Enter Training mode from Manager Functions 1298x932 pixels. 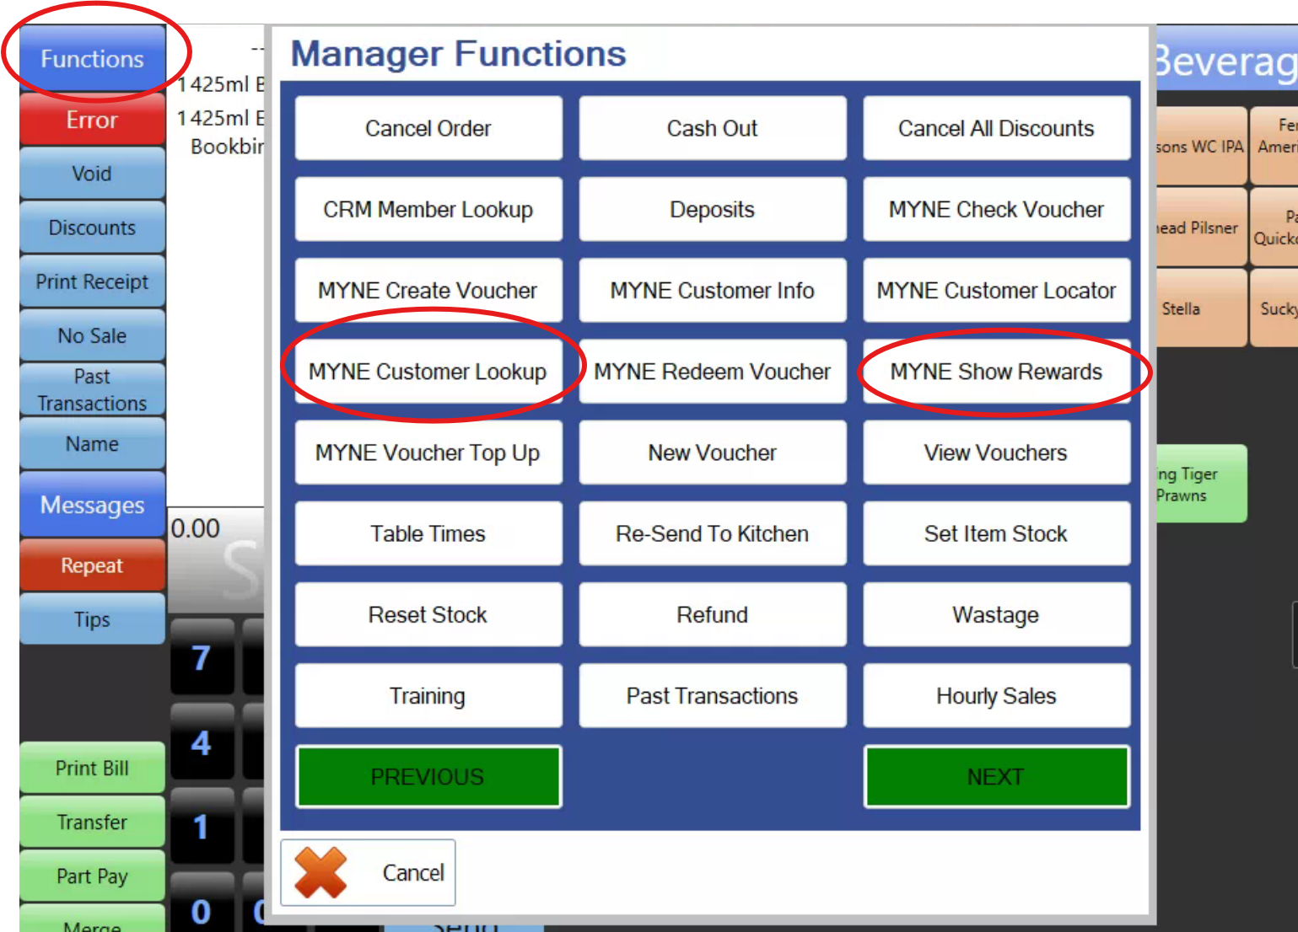pyautogui.click(x=428, y=695)
